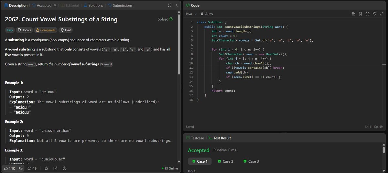Click the 'Runtime: 0 ms' text
Viewport: 388px width, 173px height.
click(225, 150)
